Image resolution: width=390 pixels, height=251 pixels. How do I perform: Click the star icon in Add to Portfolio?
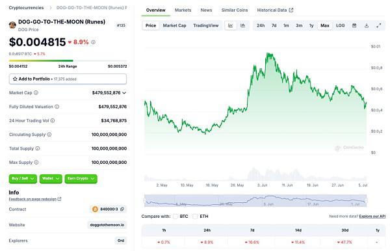(15, 79)
